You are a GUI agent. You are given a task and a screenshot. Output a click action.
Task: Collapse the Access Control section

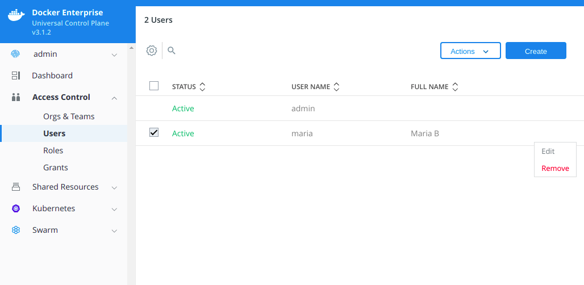pyautogui.click(x=114, y=98)
